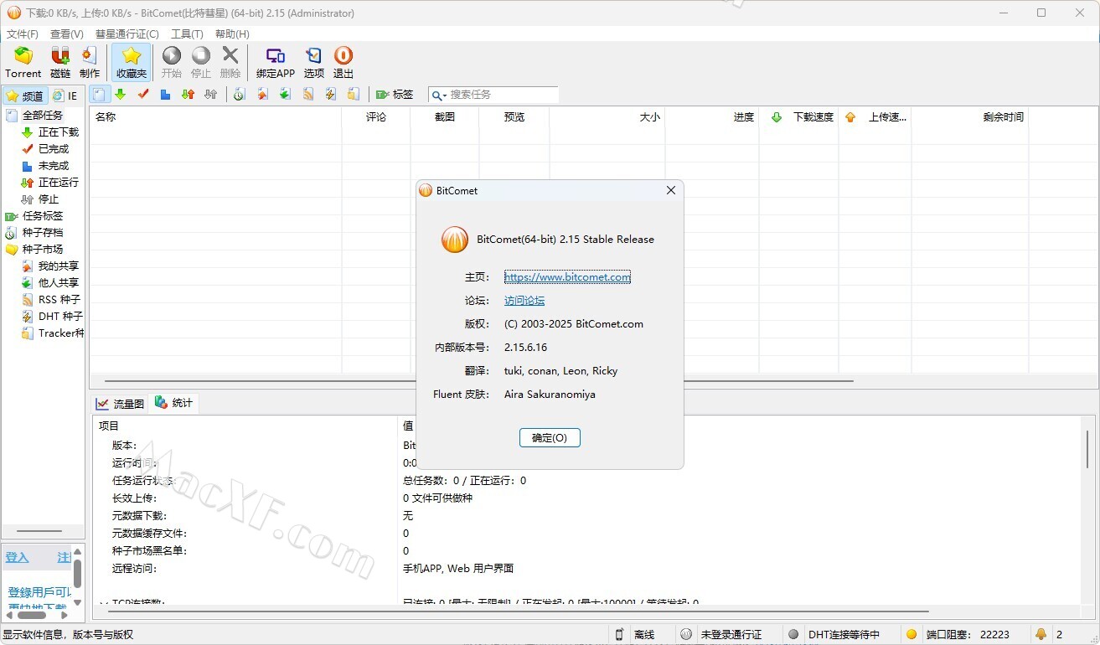Image resolution: width=1100 pixels, height=645 pixels.
Task: Click the blue block incomplete filter icon
Action: pos(166,95)
